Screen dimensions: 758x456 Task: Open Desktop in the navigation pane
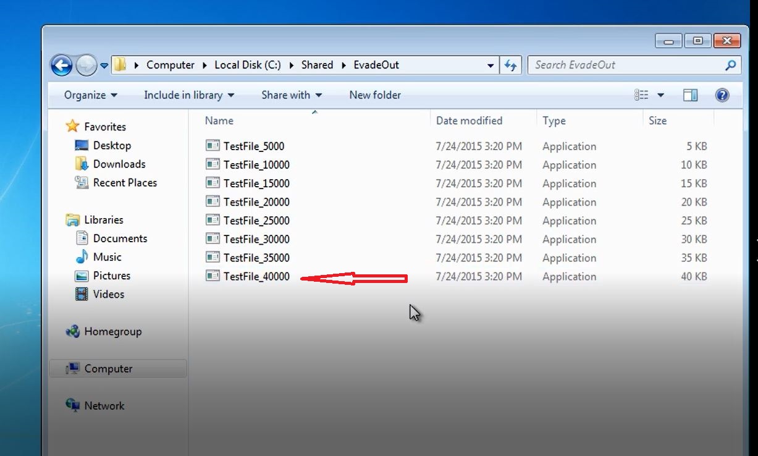112,146
